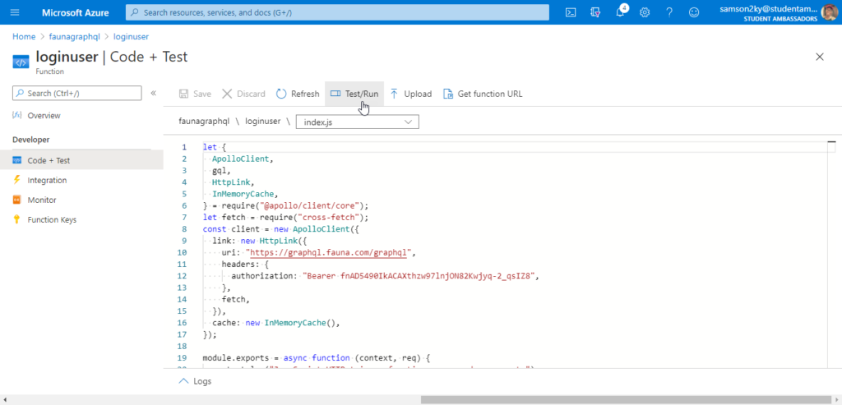Expand the Logs panel

click(194, 381)
